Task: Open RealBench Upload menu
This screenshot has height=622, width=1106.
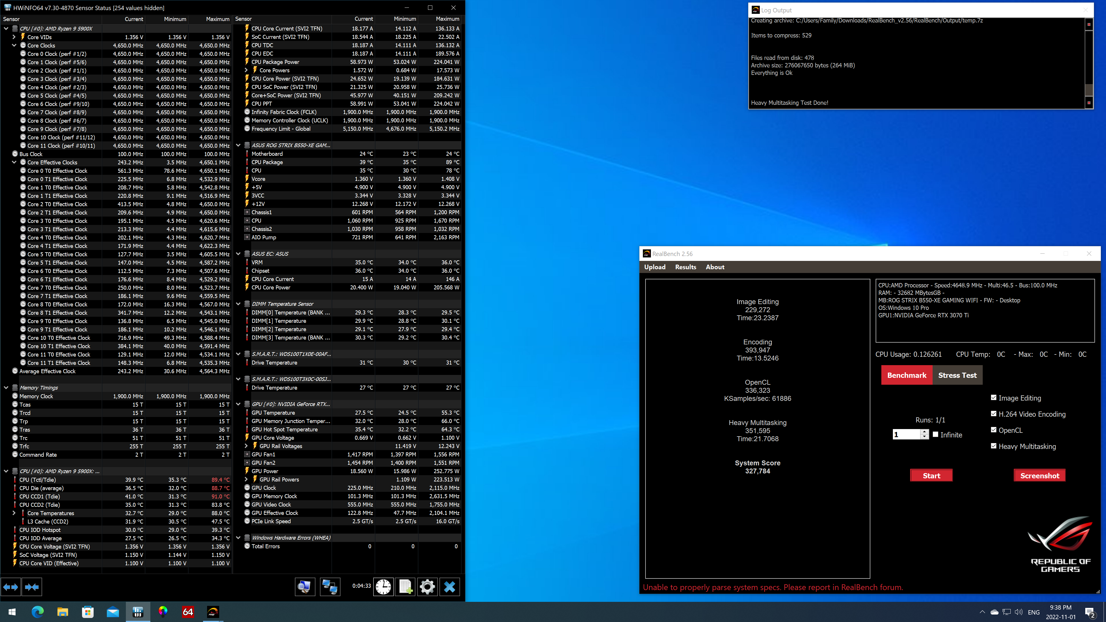Action: [x=655, y=267]
